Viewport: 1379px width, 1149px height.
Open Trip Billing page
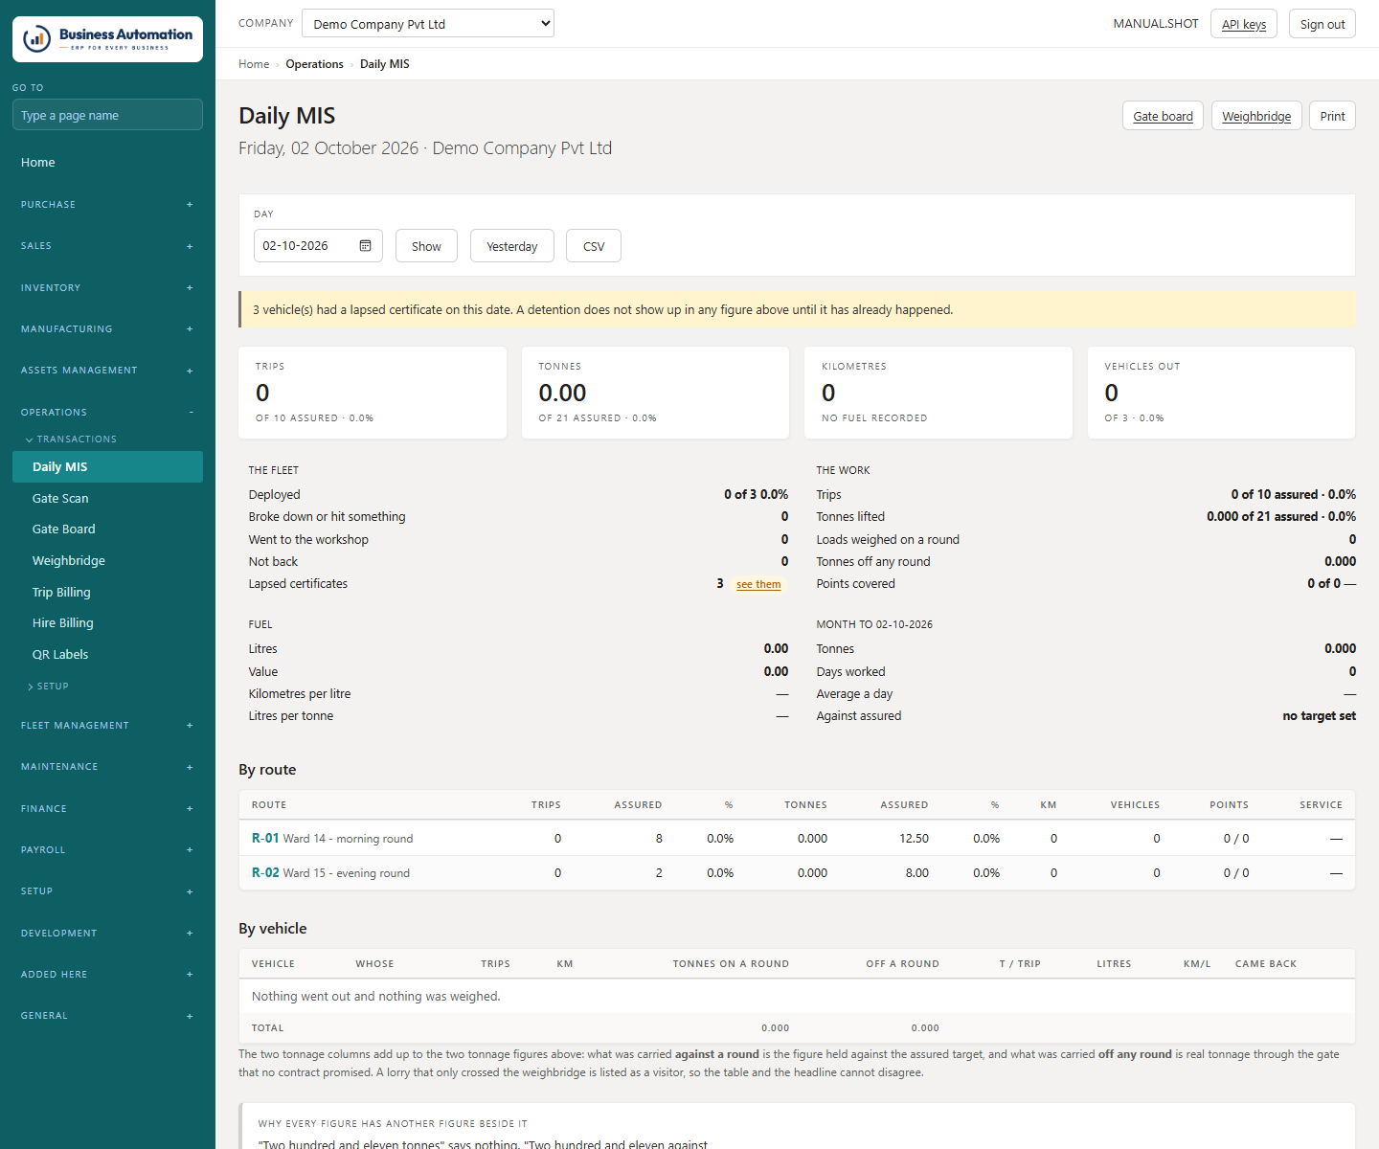[x=107, y=593]
